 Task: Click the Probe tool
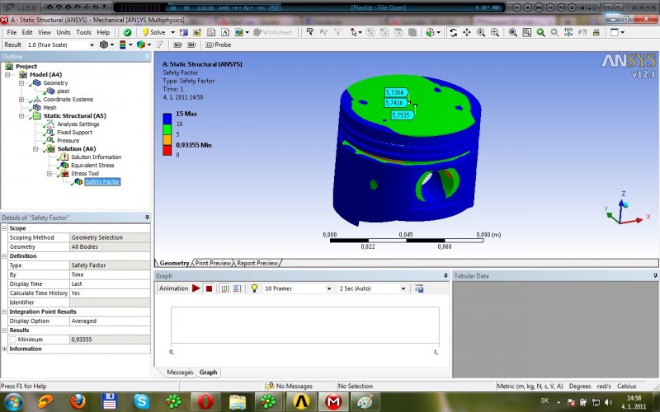[218, 44]
